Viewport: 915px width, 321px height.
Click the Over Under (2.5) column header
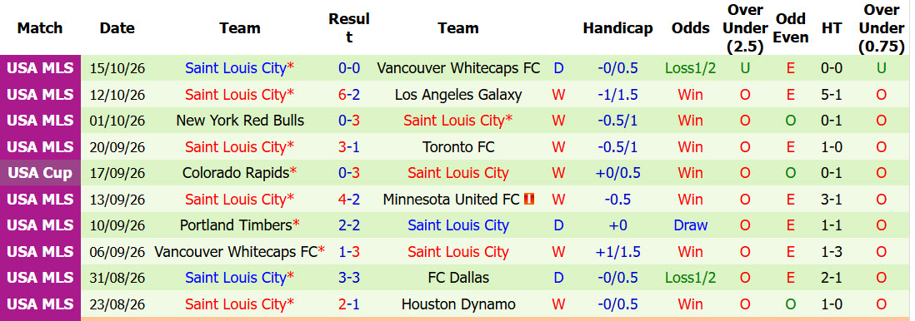click(x=745, y=28)
